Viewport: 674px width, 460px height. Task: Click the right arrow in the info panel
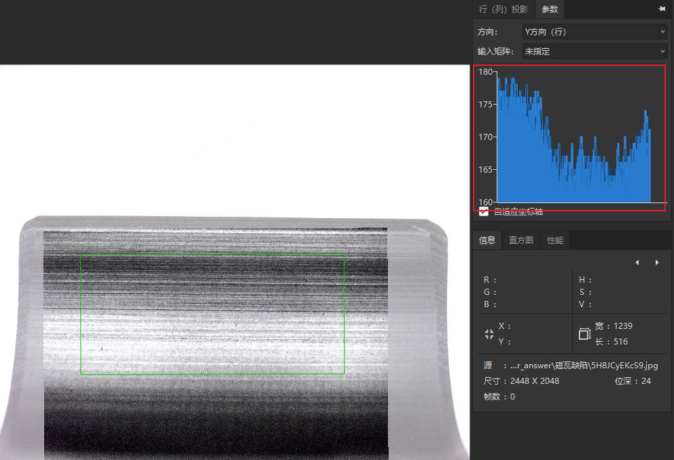tap(657, 262)
